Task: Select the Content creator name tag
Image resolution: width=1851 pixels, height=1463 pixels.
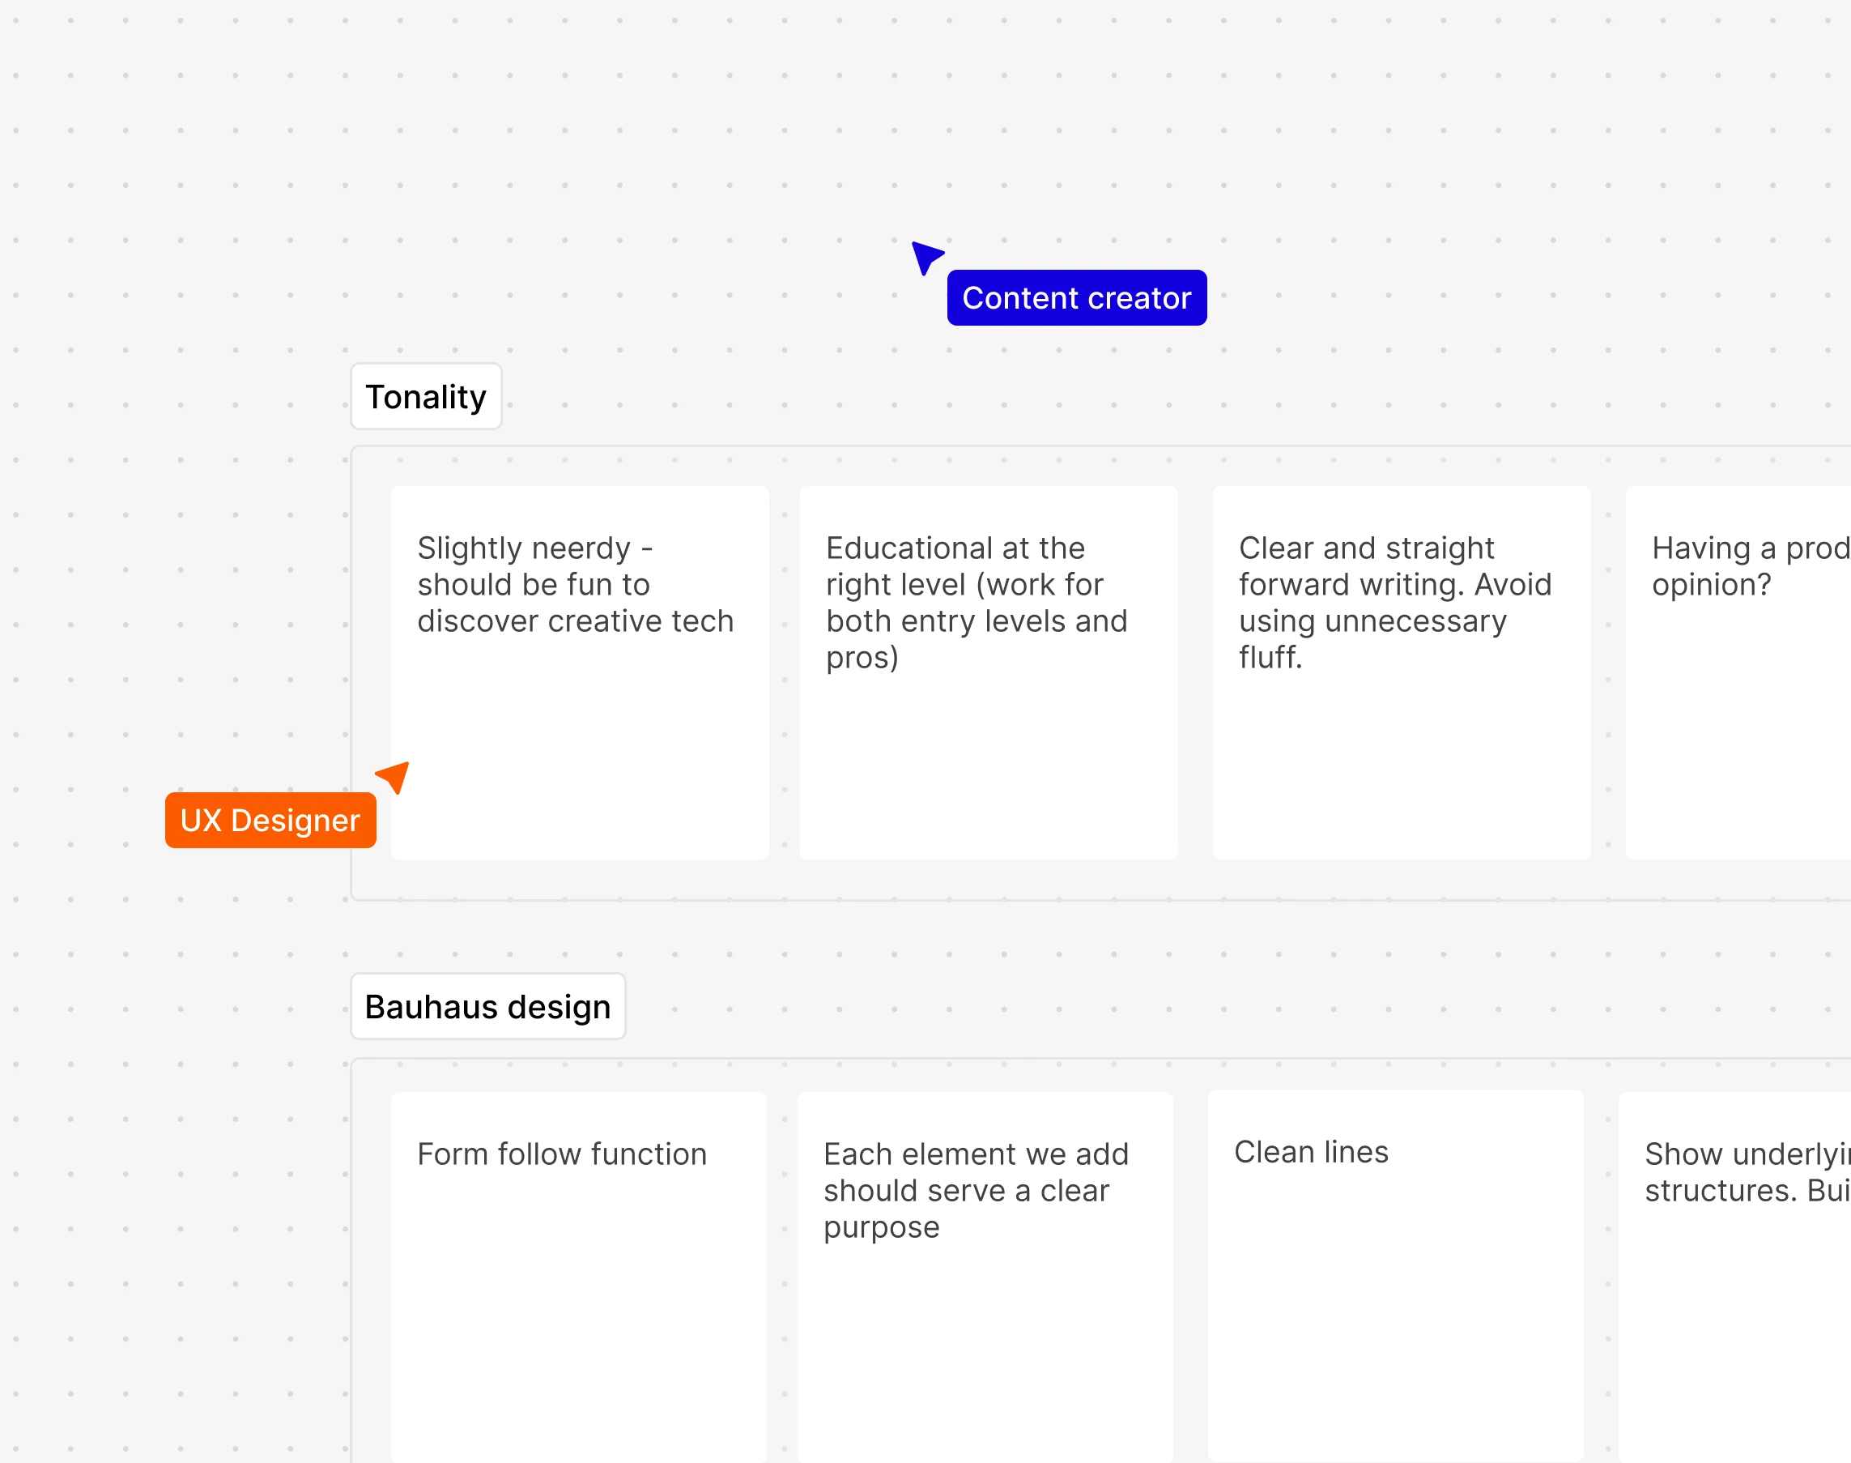Action: tap(1076, 297)
